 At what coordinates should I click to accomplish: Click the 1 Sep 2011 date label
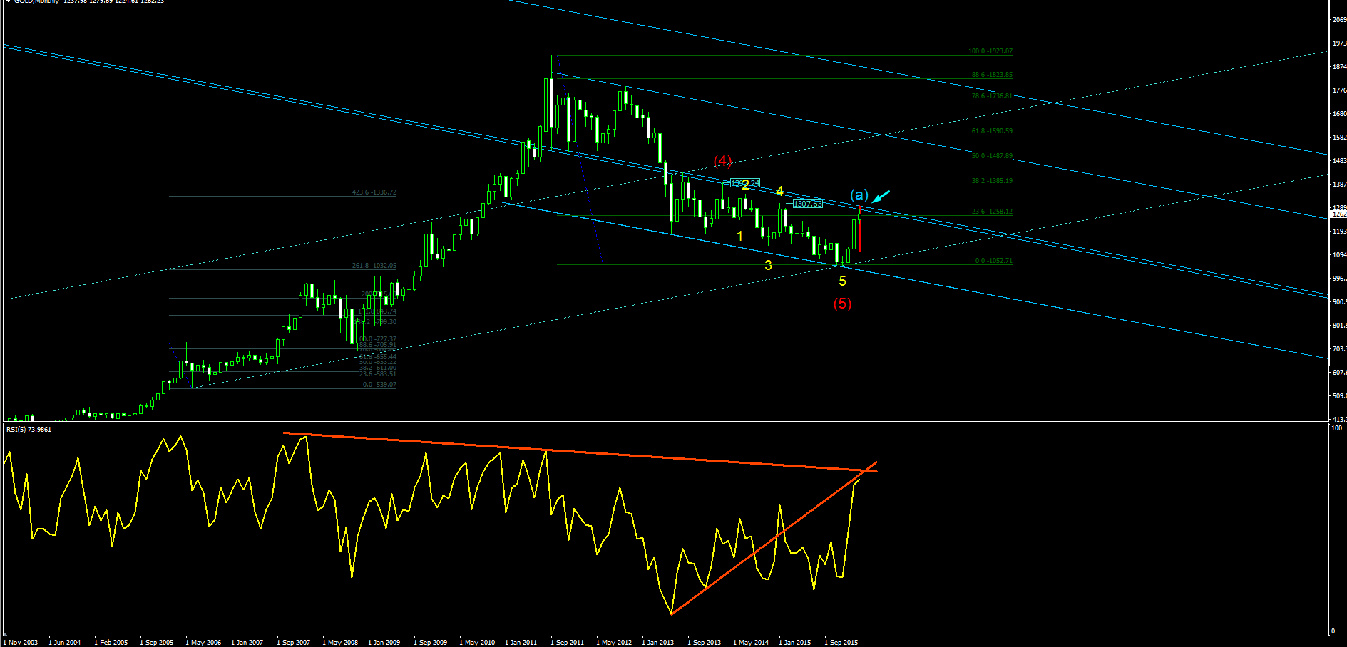click(x=568, y=643)
